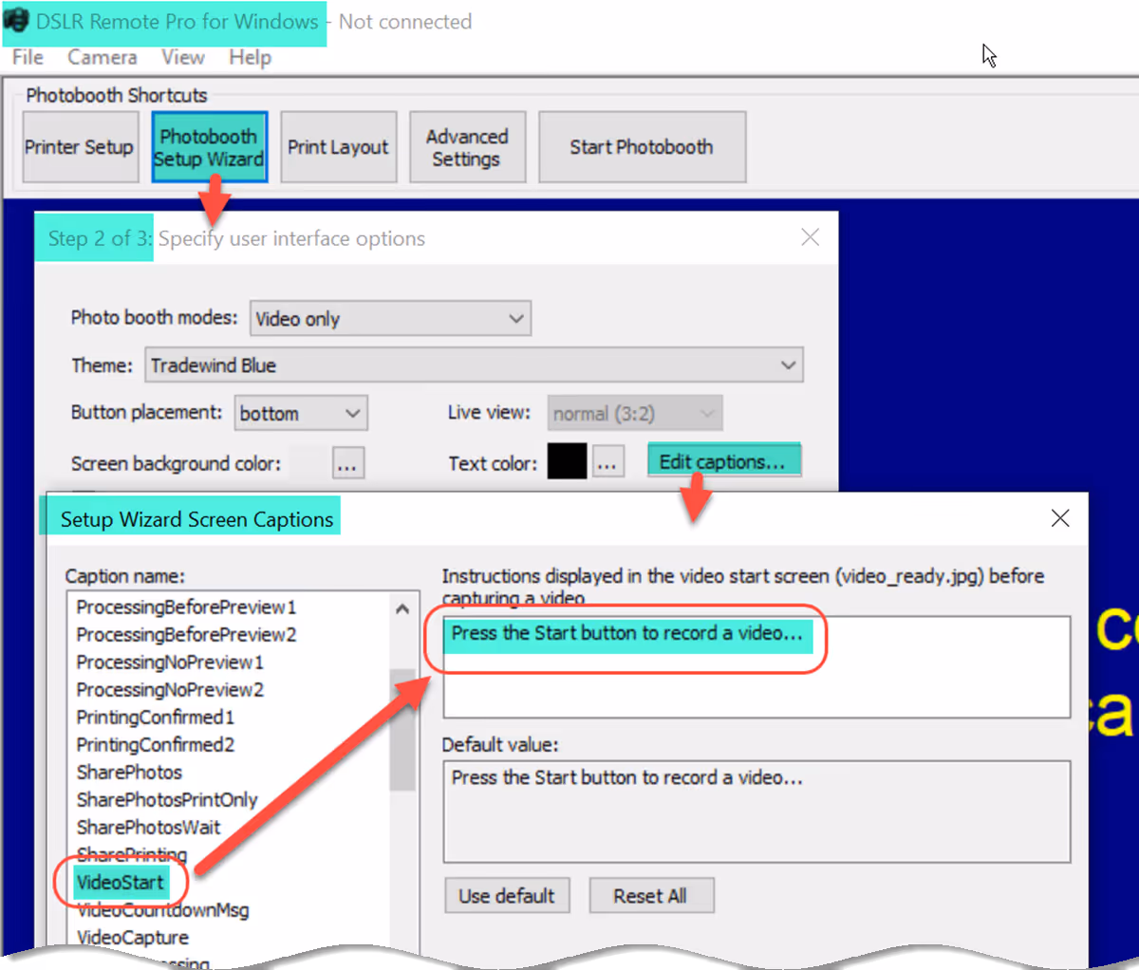Click the DSLR Remote Pro app icon
The width and height of the screenshot is (1139, 970).
tap(16, 21)
